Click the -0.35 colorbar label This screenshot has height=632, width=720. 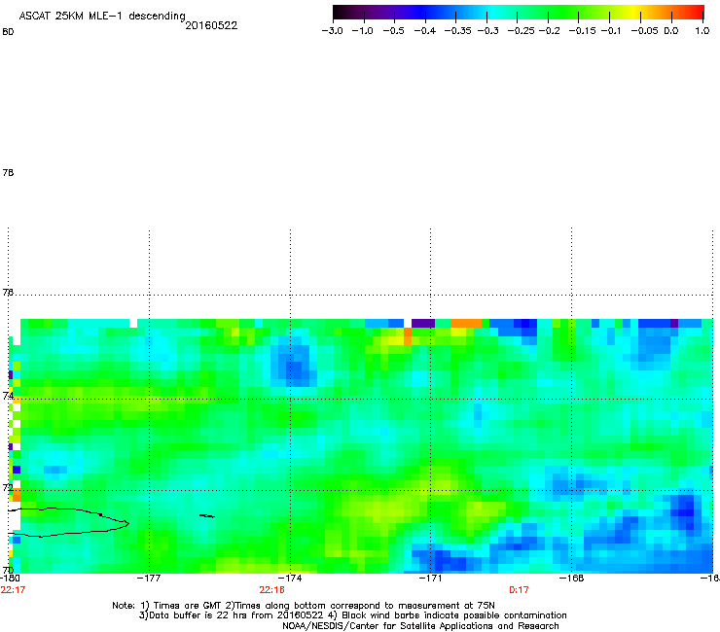coord(458,31)
